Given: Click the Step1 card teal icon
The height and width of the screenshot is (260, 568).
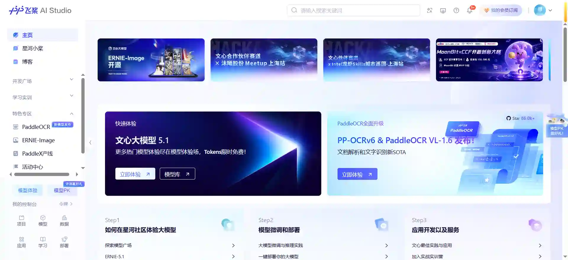Looking at the screenshot, I should click(x=228, y=225).
